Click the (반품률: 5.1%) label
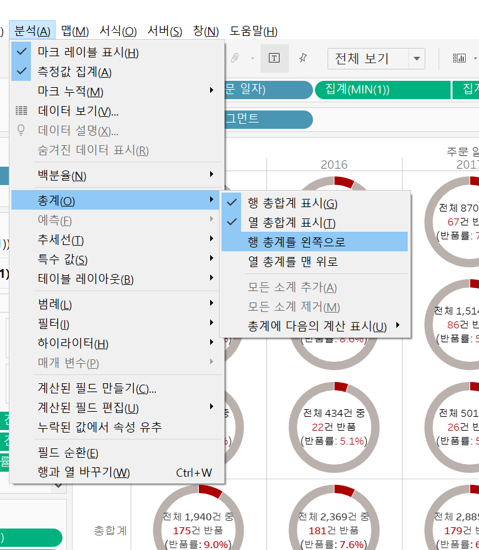This screenshot has width=479, height=550. [334, 441]
